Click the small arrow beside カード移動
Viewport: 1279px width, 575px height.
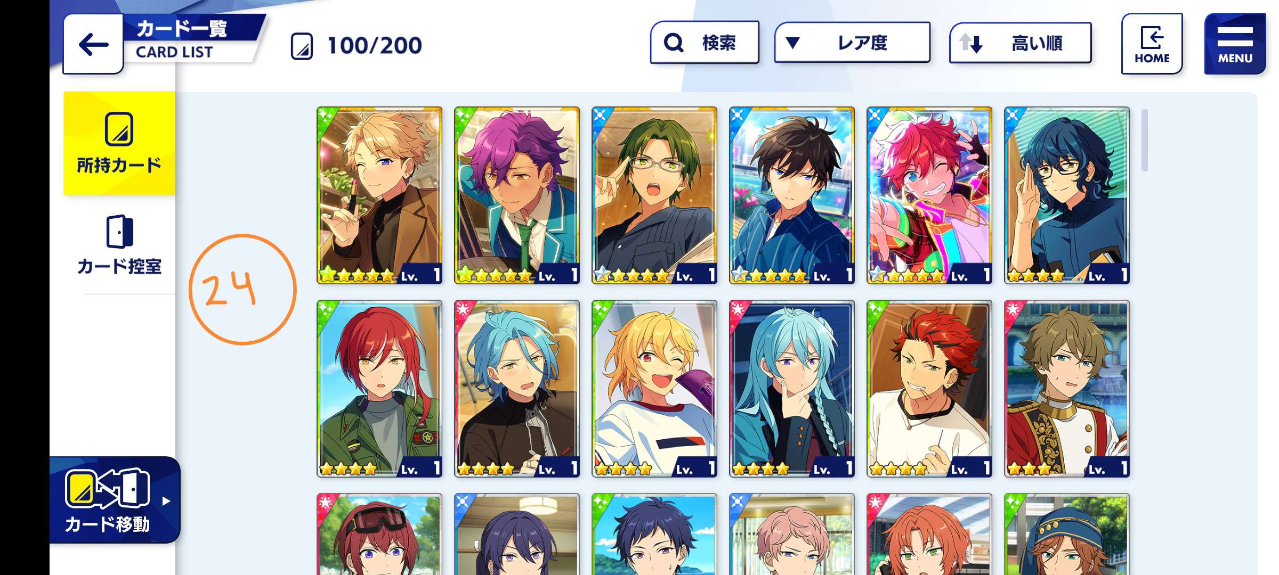[166, 501]
